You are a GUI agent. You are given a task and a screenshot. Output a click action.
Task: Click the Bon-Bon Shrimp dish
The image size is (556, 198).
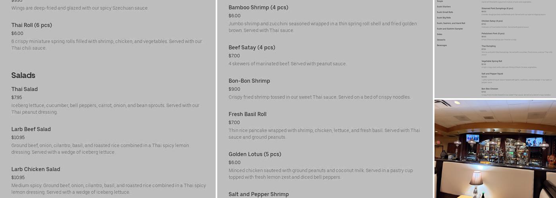(249, 81)
